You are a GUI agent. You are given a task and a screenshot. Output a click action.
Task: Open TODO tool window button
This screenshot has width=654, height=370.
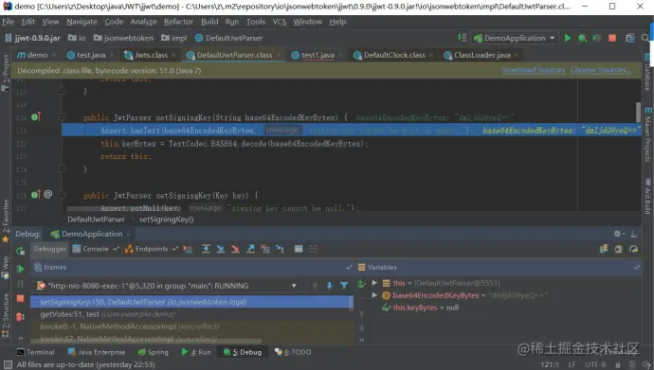click(293, 352)
